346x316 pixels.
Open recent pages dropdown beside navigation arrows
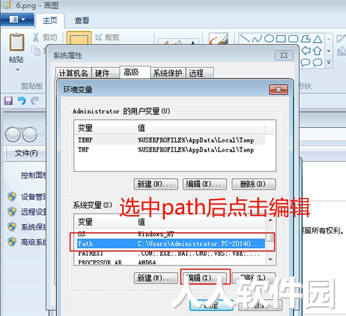(x=42, y=135)
